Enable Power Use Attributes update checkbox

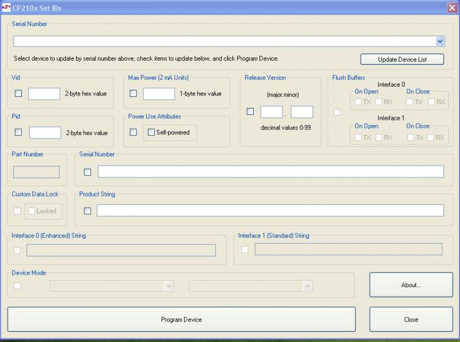click(133, 132)
